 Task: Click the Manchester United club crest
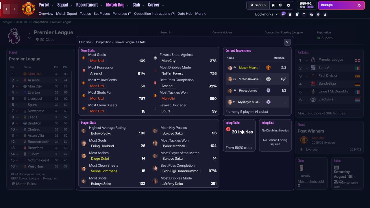28,9
